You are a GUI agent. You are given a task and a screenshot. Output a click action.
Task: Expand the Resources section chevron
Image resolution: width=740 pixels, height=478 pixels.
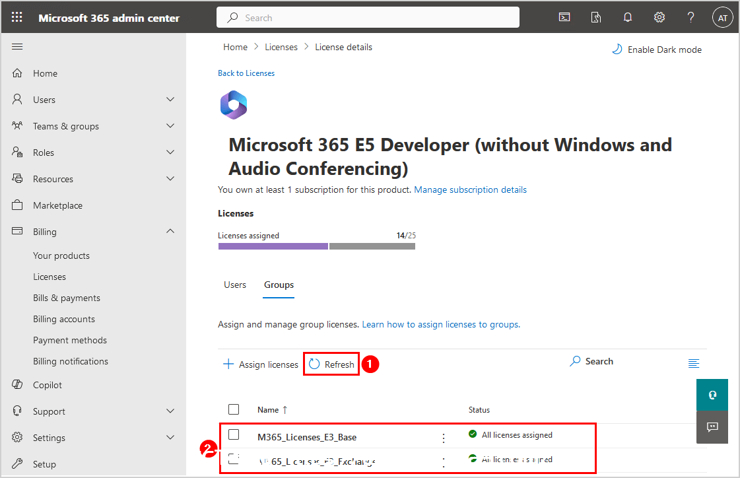click(x=170, y=179)
